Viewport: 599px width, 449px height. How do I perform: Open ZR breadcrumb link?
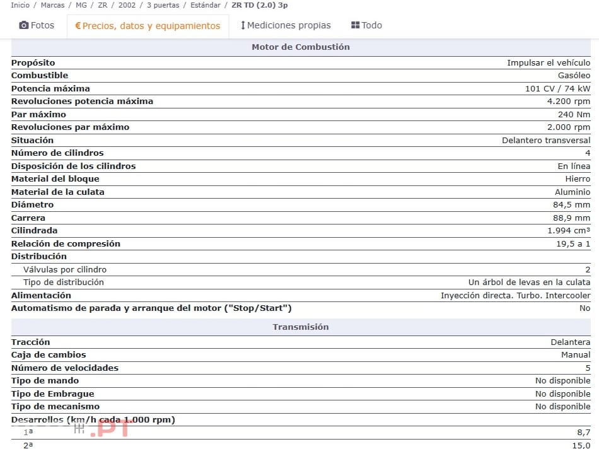coord(103,5)
